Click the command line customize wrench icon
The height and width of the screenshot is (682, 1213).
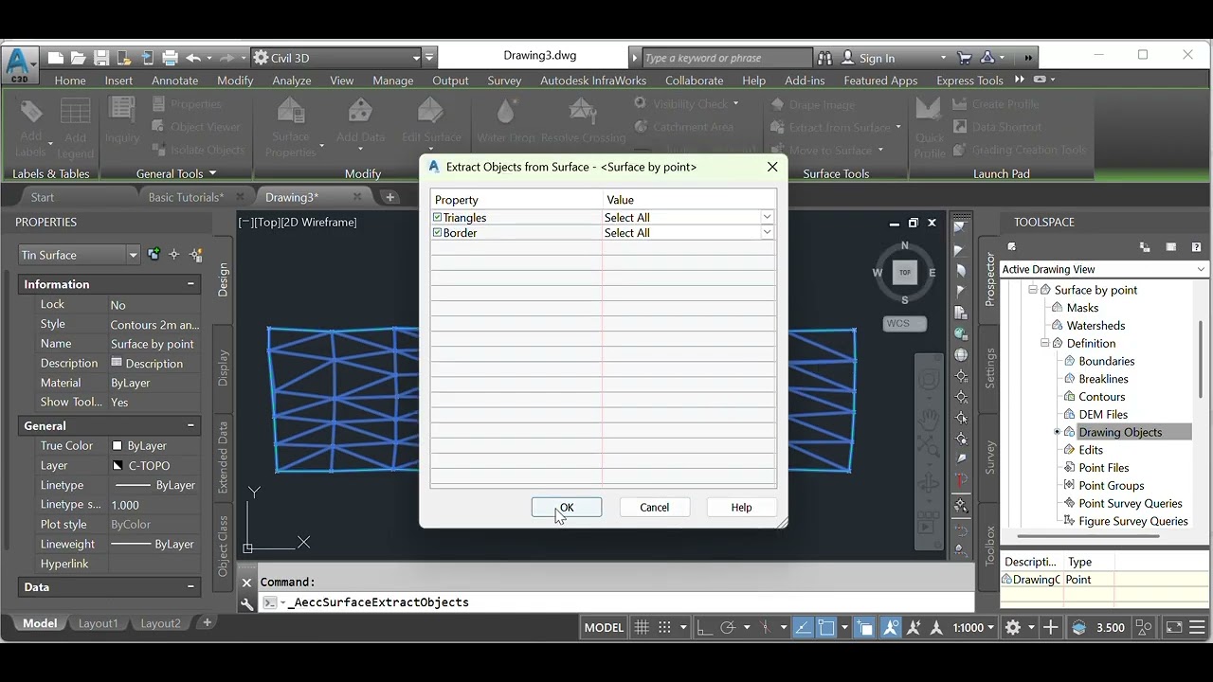tap(247, 602)
